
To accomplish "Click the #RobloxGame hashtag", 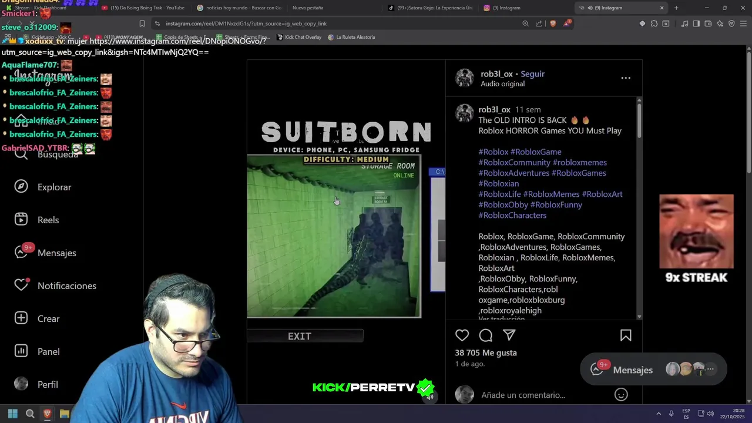I will click(536, 152).
